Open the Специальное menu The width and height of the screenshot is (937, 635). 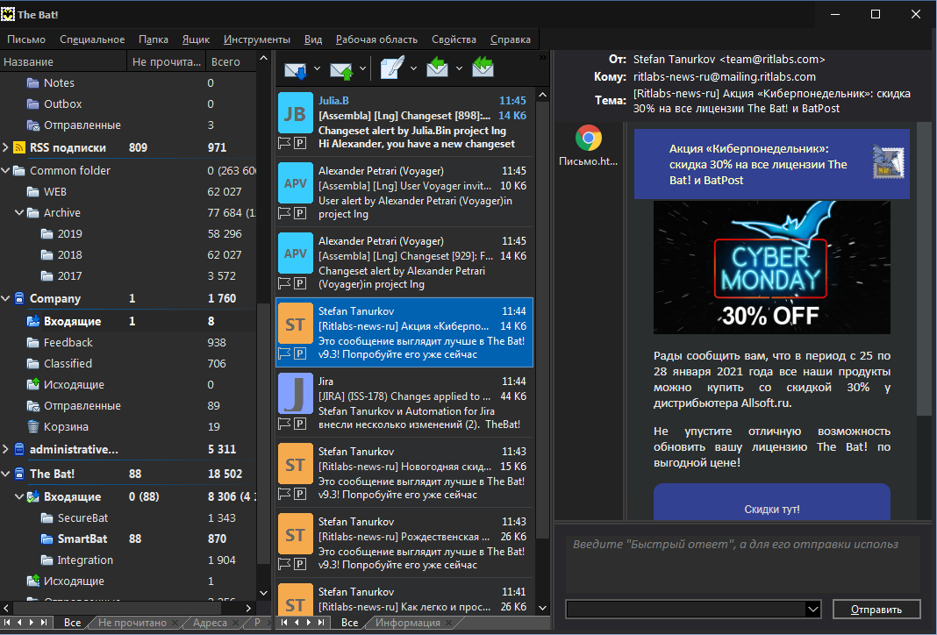pos(92,39)
